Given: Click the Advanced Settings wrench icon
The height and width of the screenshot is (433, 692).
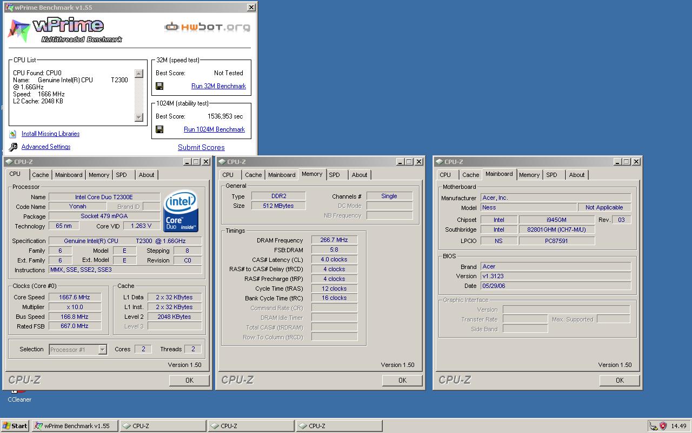Looking at the screenshot, I should (13, 147).
